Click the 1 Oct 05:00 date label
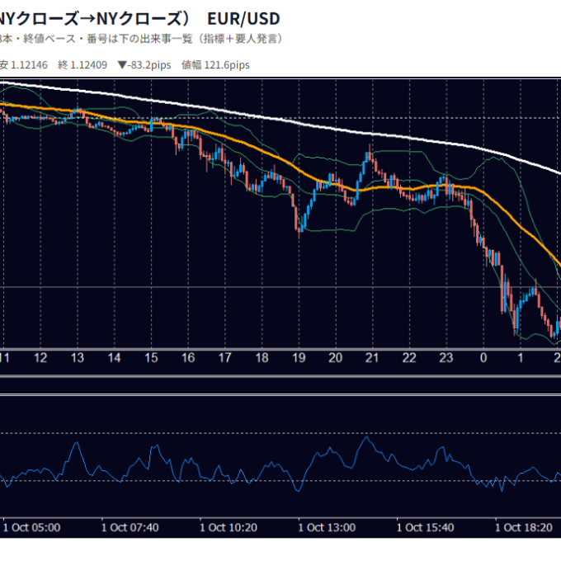Screen dimensions: 561x561 32,527
